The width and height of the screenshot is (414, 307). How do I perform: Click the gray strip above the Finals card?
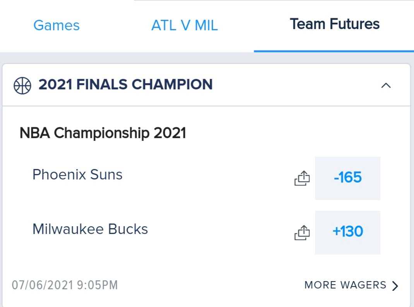tap(207, 58)
